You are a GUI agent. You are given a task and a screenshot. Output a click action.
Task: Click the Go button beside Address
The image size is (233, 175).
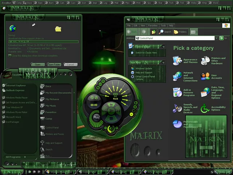click(223, 38)
